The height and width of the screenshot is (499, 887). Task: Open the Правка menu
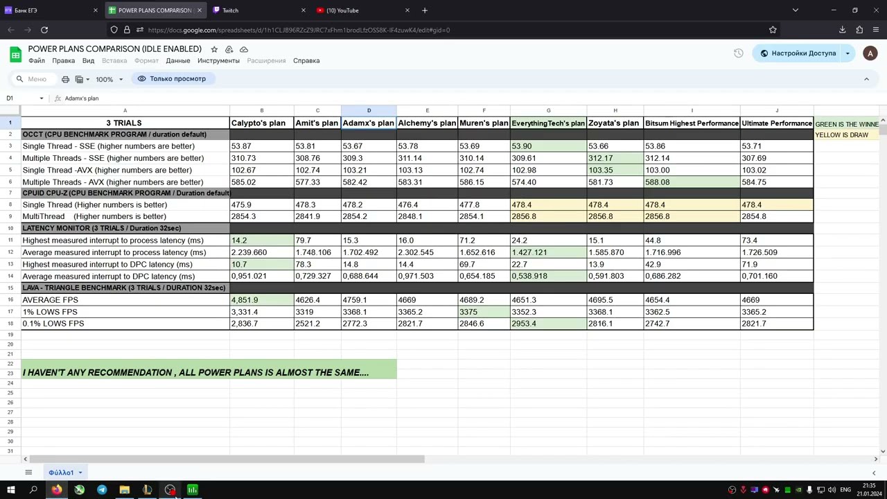tap(63, 61)
